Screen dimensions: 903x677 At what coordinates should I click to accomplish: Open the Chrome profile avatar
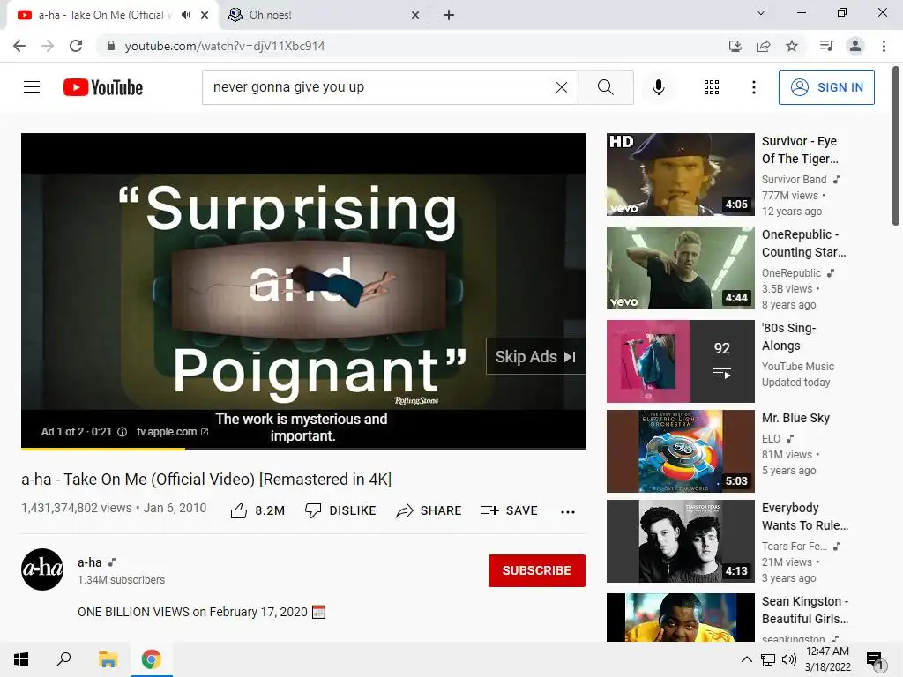[x=855, y=46]
